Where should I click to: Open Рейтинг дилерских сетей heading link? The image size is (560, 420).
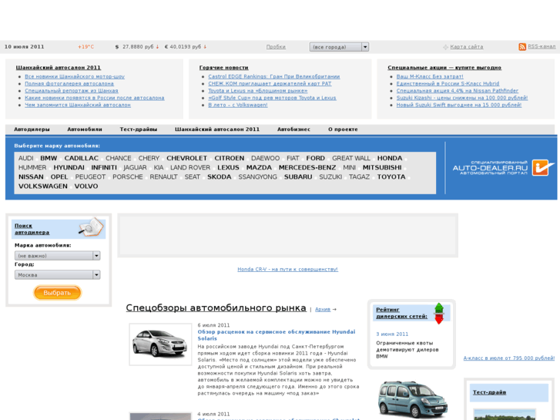click(401, 313)
